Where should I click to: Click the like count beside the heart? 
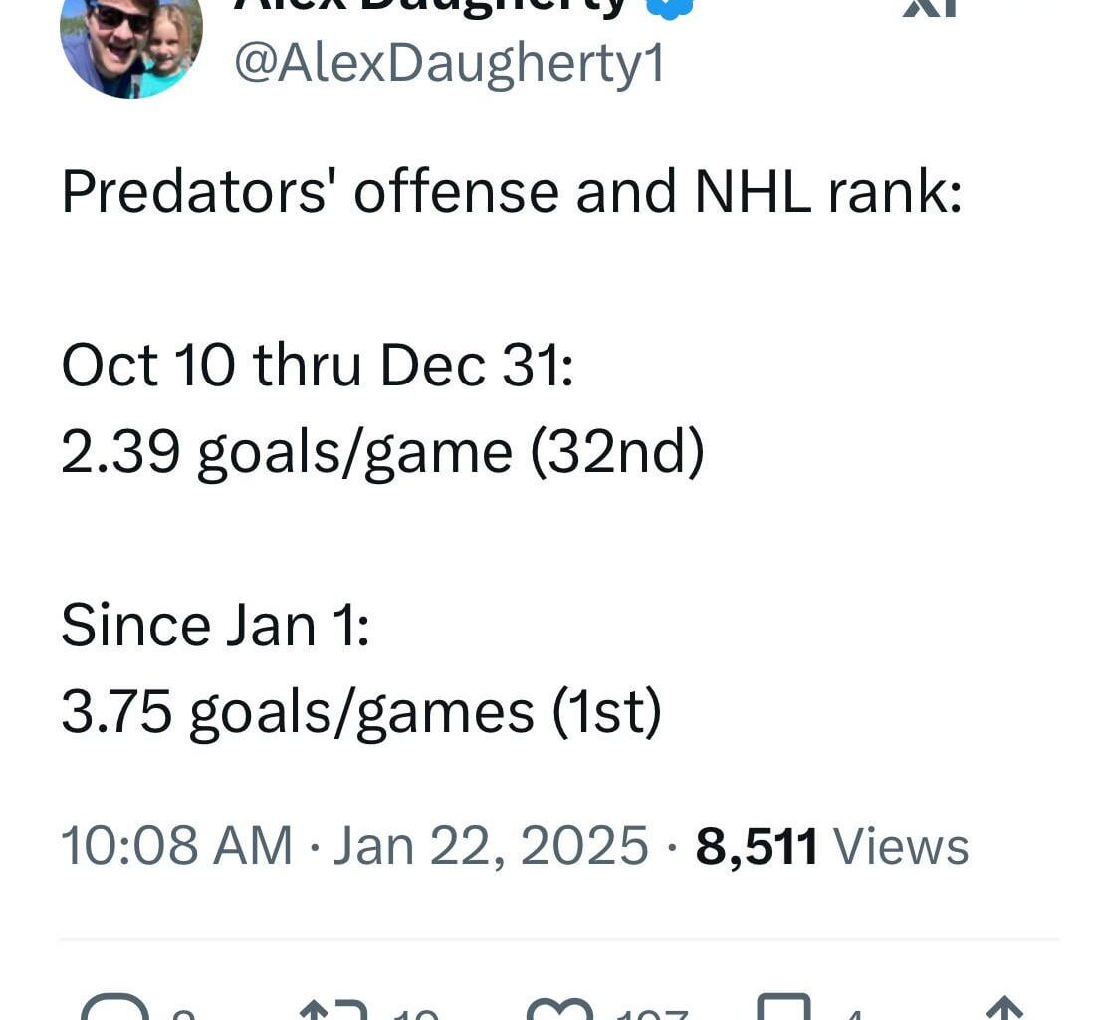coord(652,1014)
